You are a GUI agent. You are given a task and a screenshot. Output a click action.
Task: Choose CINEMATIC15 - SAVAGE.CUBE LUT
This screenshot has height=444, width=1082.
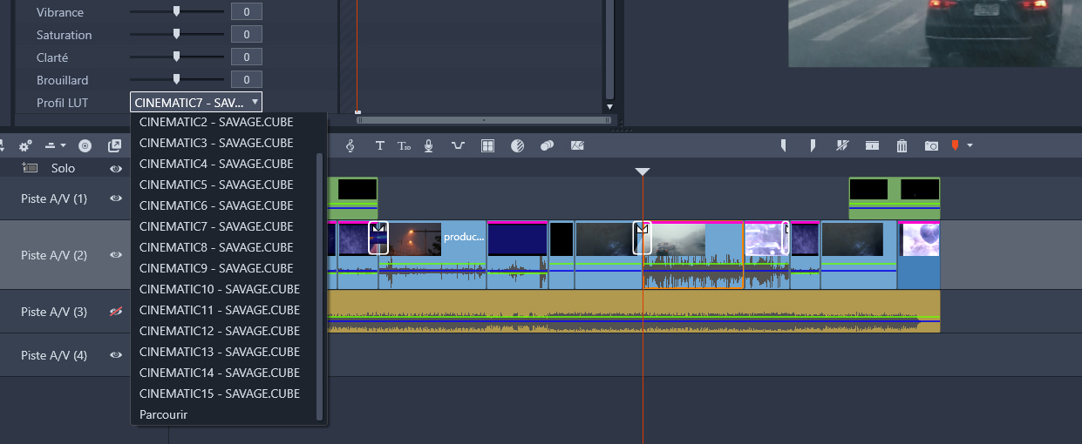pos(219,394)
